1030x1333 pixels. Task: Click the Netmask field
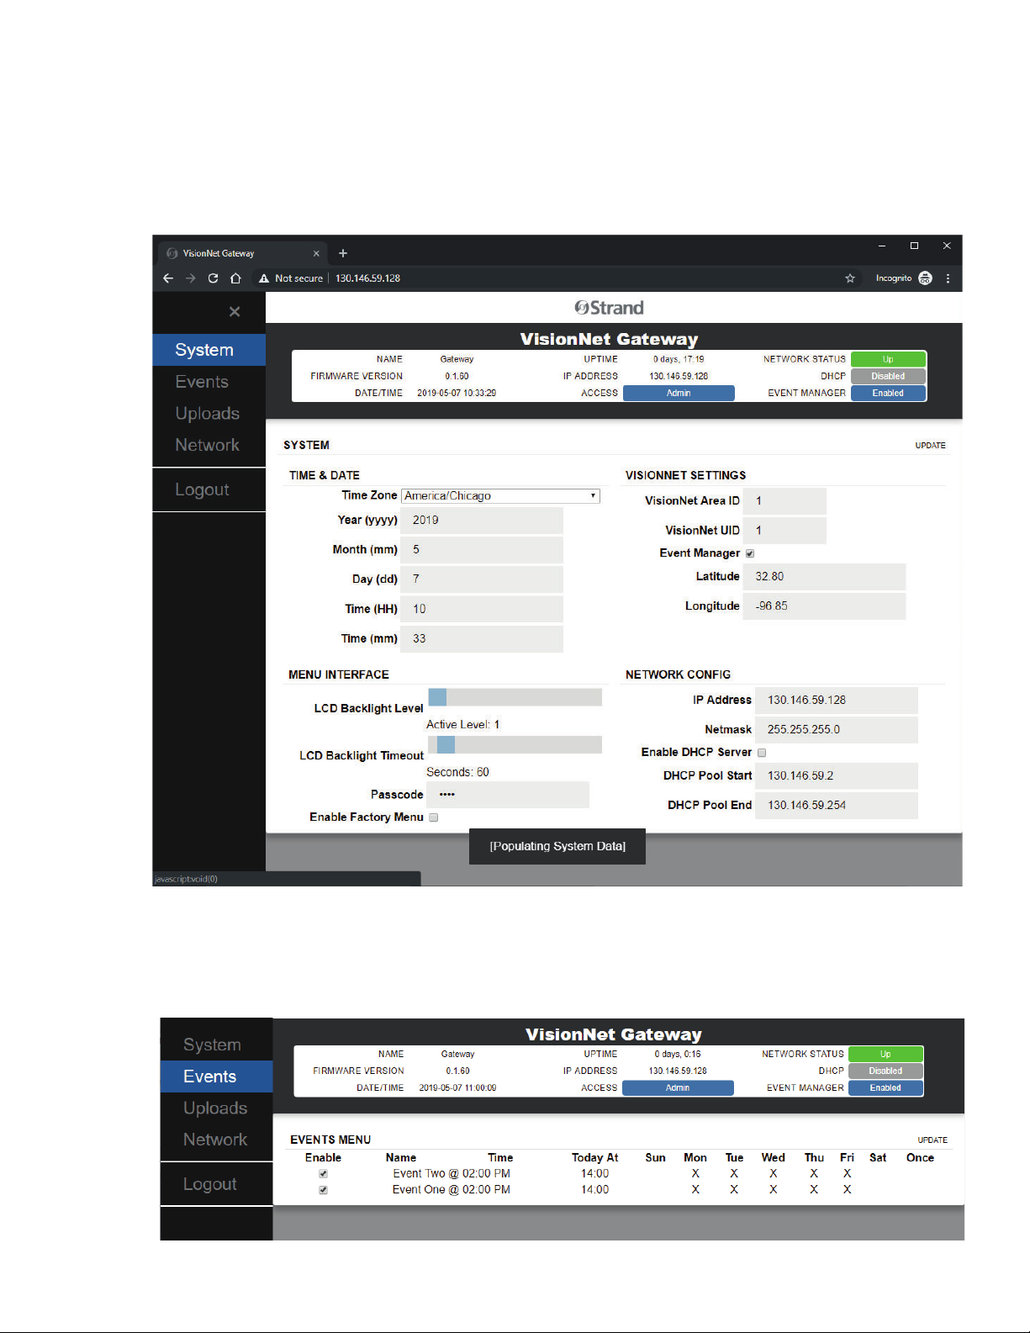pos(837,730)
